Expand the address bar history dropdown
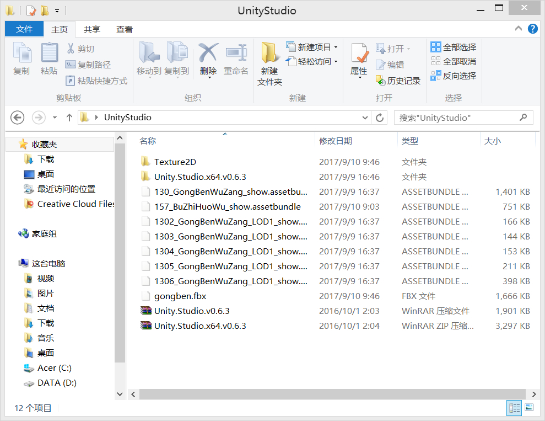The width and height of the screenshot is (545, 421). coord(365,118)
